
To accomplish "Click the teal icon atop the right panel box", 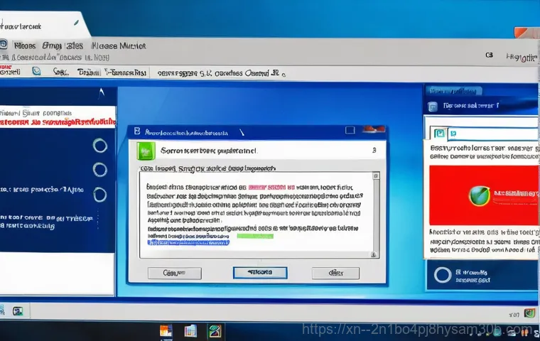I will tap(441, 134).
